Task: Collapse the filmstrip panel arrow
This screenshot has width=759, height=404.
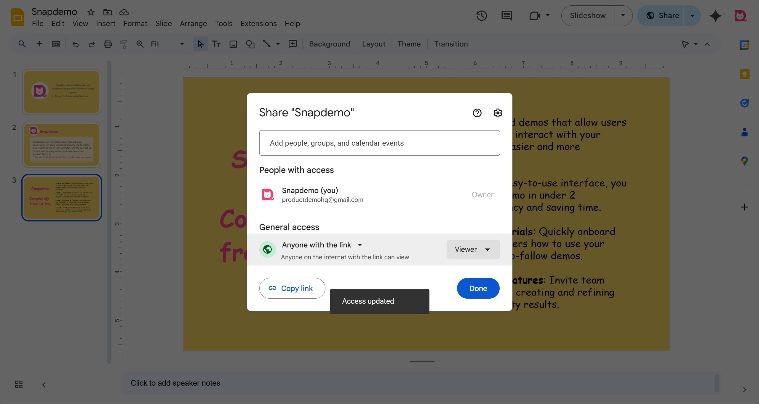Action: click(x=44, y=384)
